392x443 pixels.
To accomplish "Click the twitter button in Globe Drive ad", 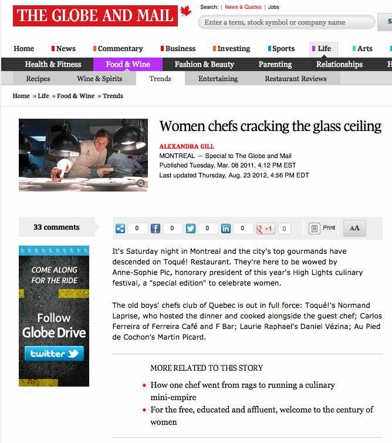I will [54, 354].
